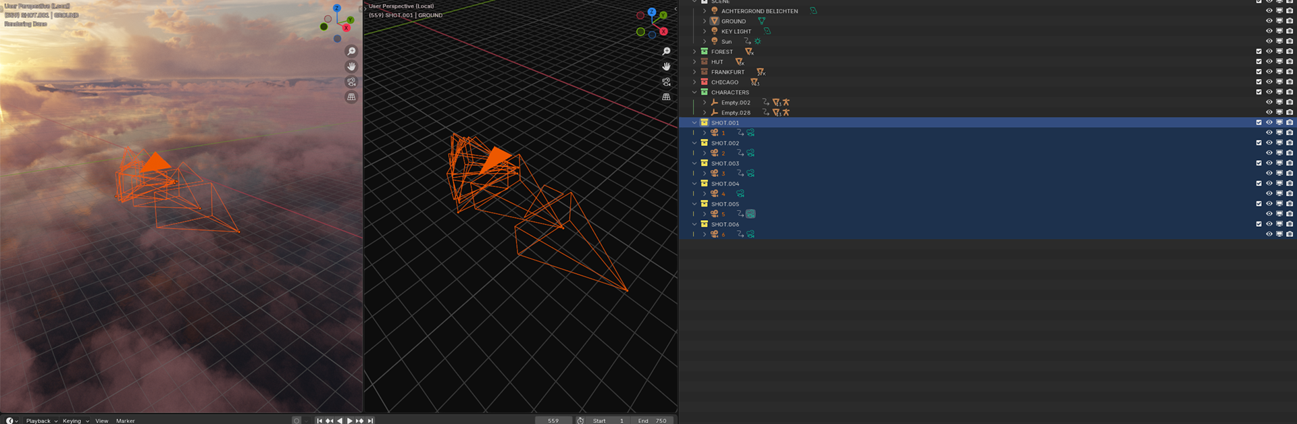Select Empty.002 object name
This screenshot has height=424, width=1297.
pos(736,103)
